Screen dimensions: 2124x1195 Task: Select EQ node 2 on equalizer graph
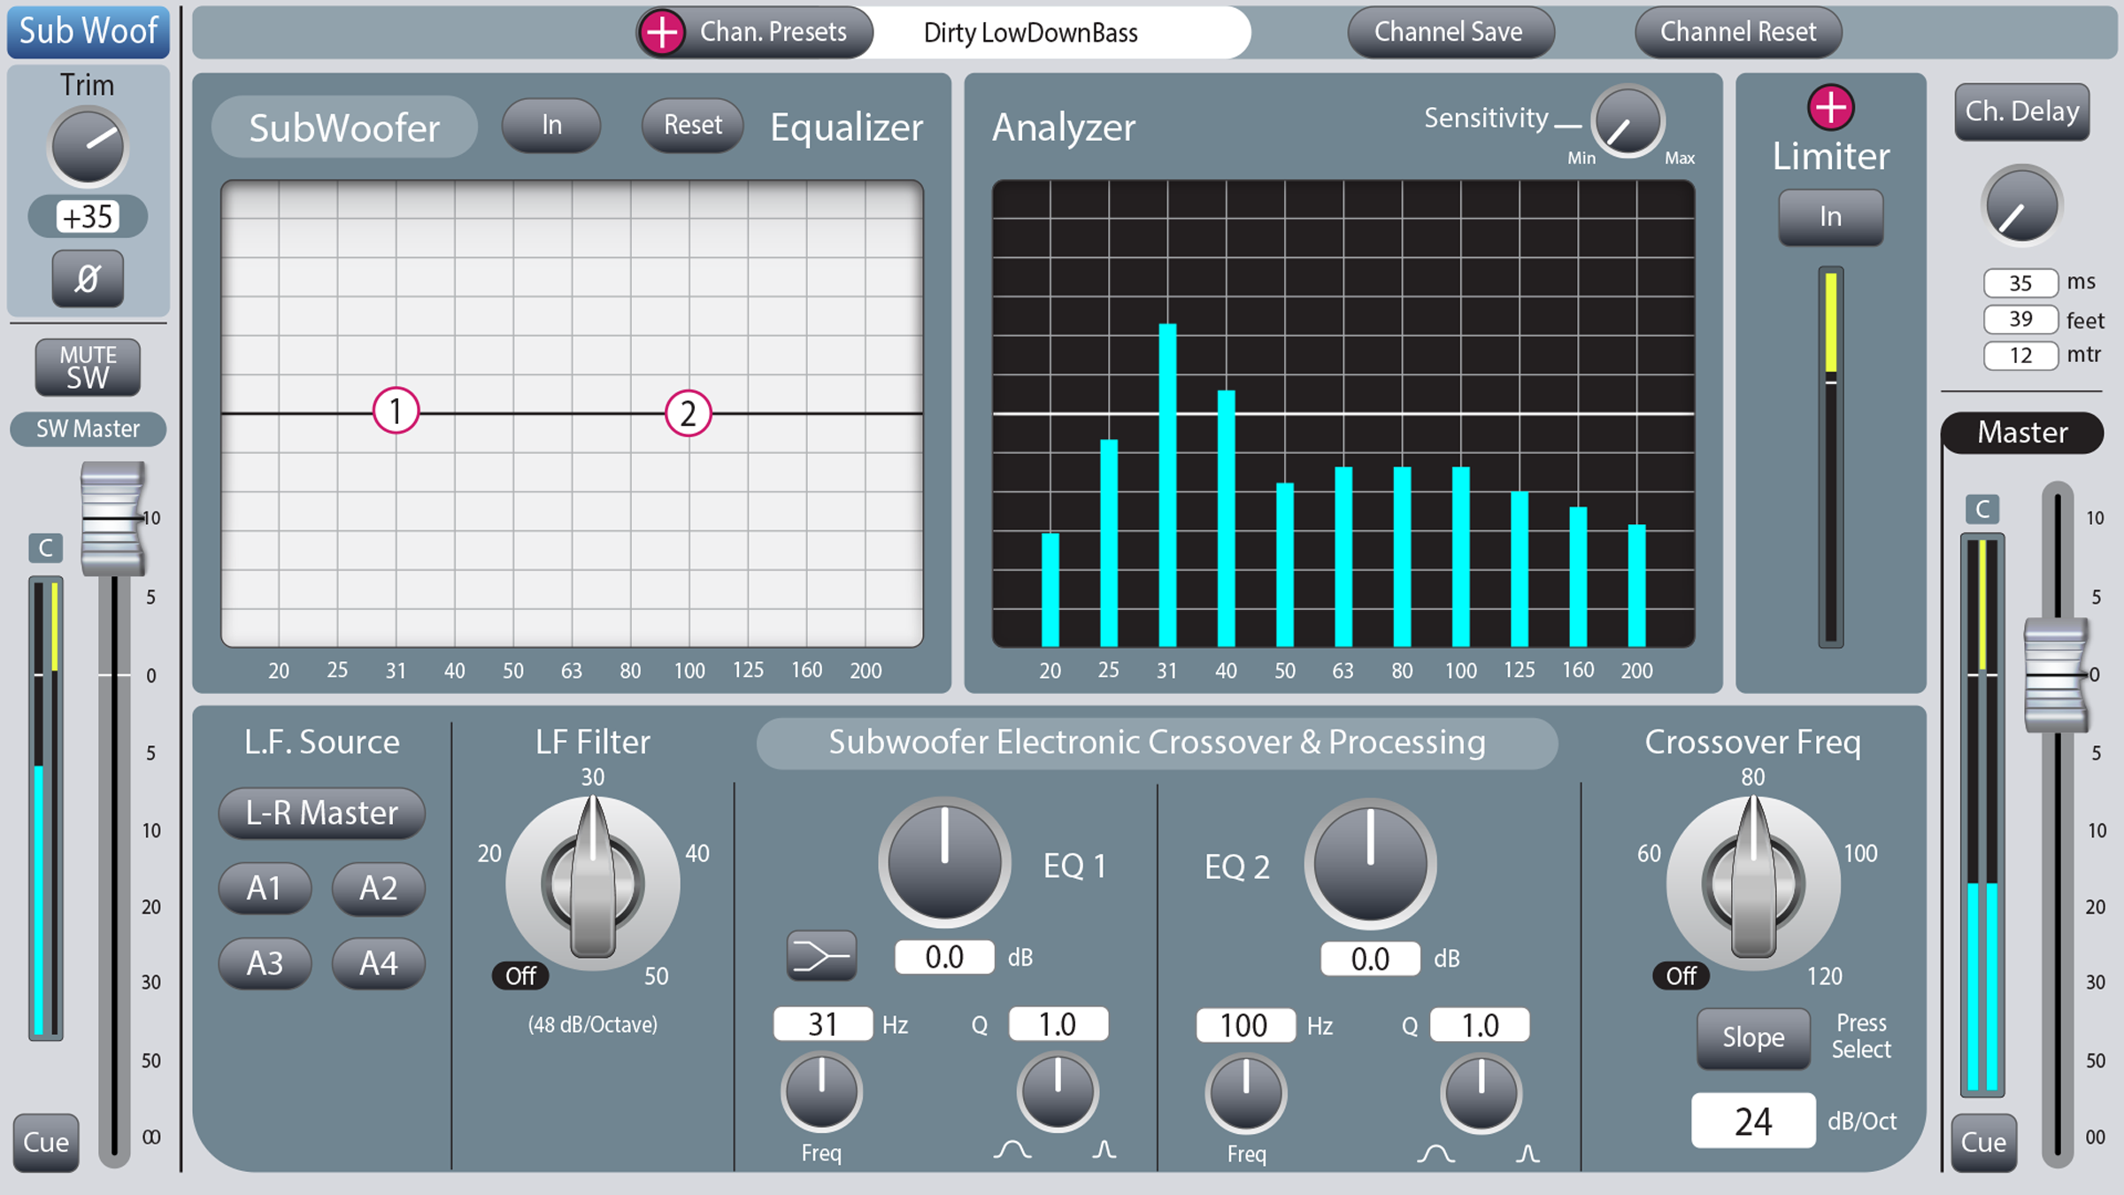pos(688,413)
